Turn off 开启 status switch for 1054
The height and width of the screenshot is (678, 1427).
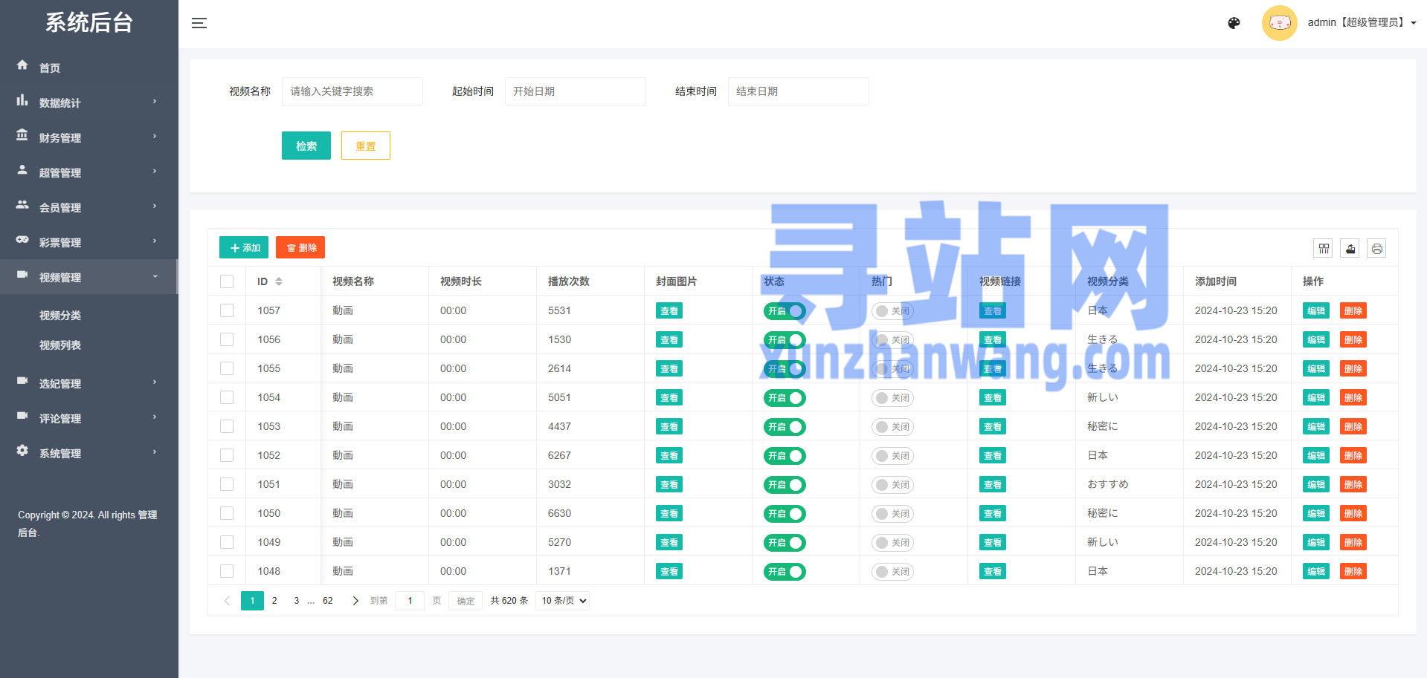pyautogui.click(x=785, y=398)
